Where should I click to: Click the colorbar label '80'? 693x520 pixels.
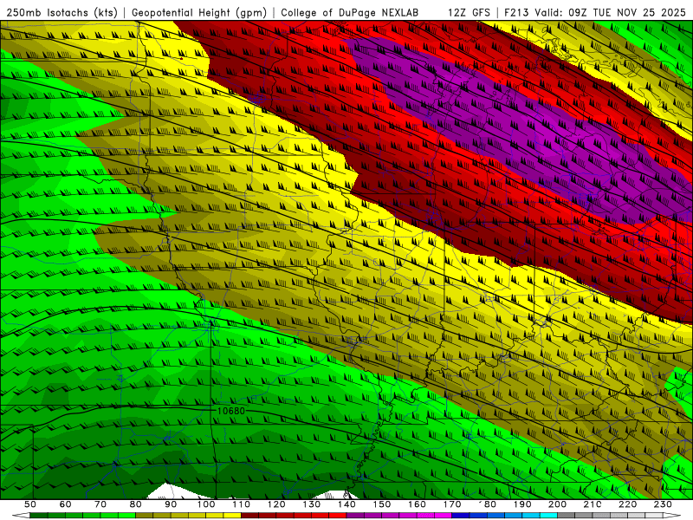(x=136, y=504)
